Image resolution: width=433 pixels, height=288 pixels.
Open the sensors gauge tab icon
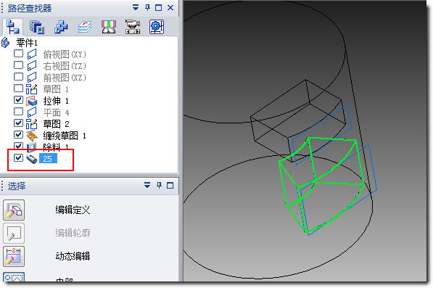point(109,27)
